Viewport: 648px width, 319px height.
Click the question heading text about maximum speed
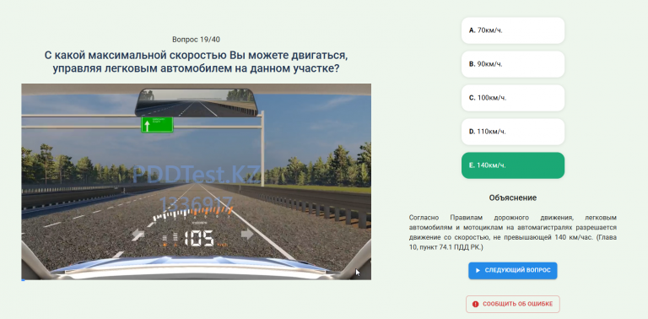[197, 62]
